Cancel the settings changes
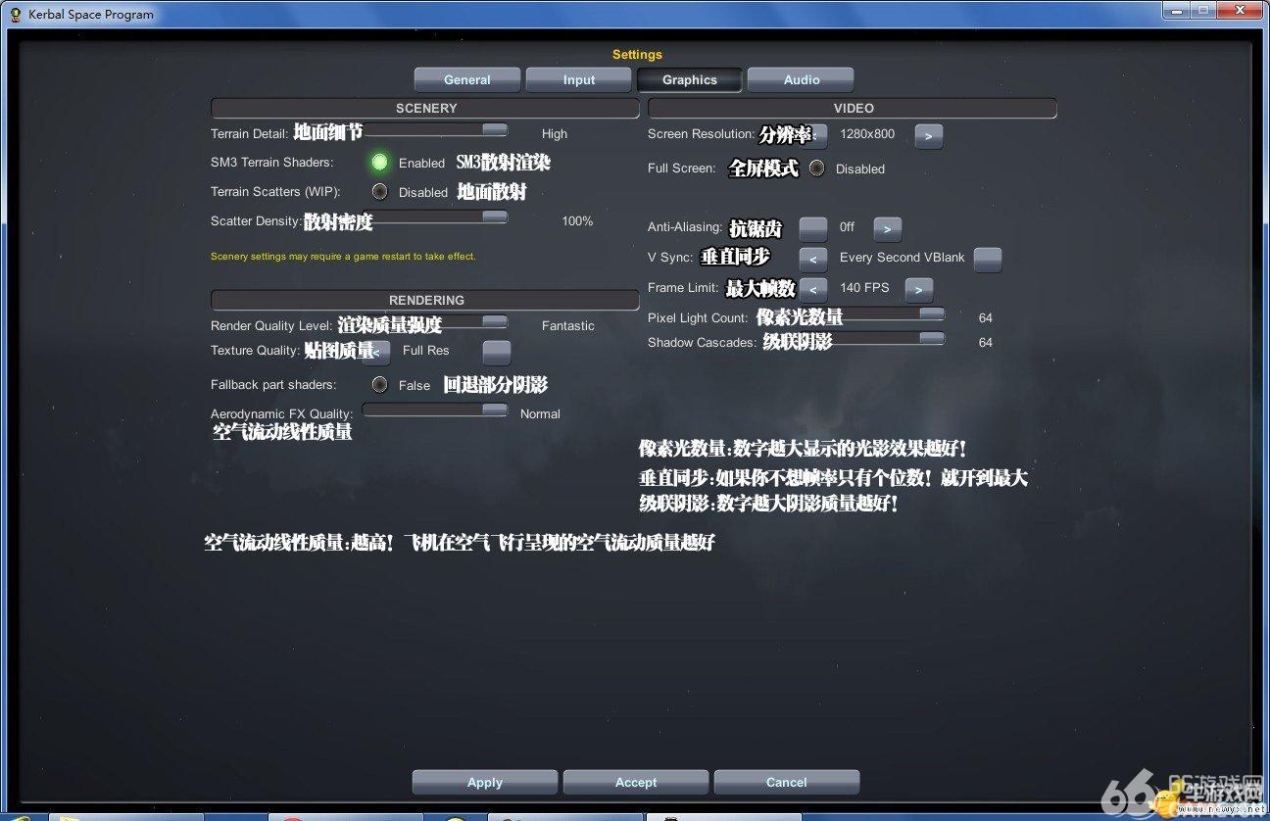Screen dimensions: 1270x821 (x=786, y=782)
